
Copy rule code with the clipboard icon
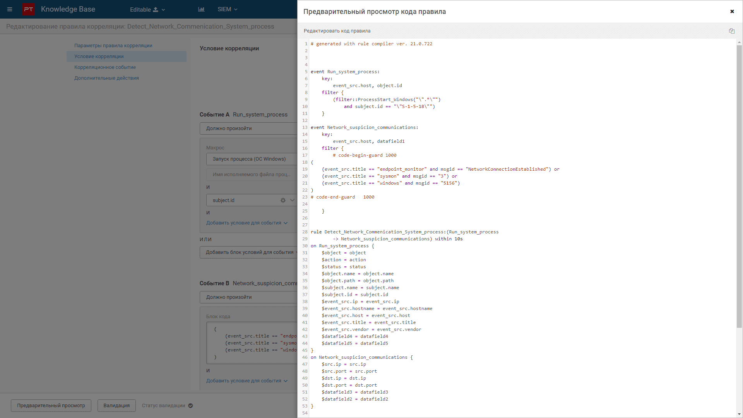(x=731, y=31)
